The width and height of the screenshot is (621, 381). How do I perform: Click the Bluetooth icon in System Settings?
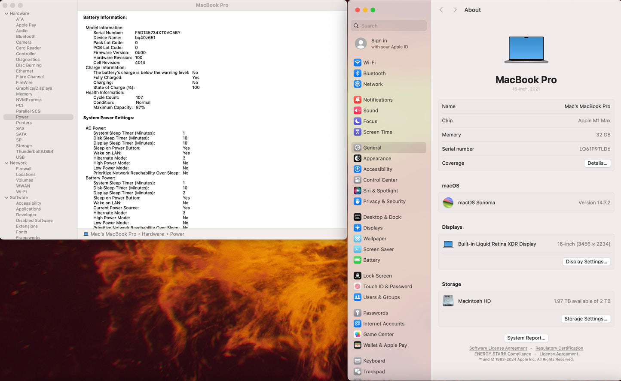point(357,73)
